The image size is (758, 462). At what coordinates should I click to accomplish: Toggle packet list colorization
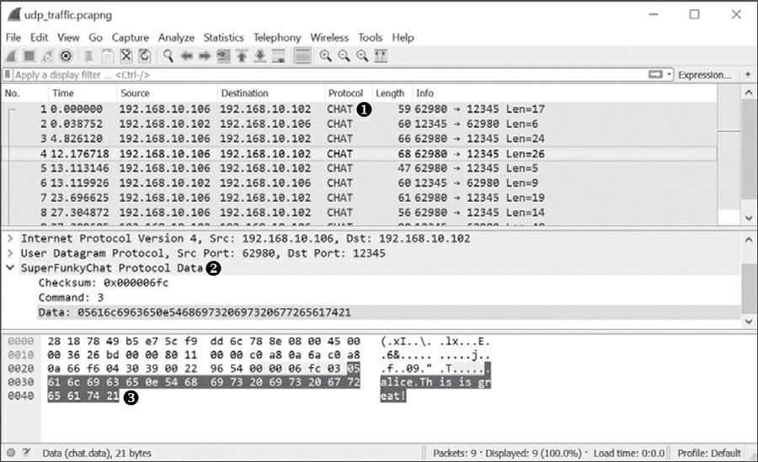302,56
